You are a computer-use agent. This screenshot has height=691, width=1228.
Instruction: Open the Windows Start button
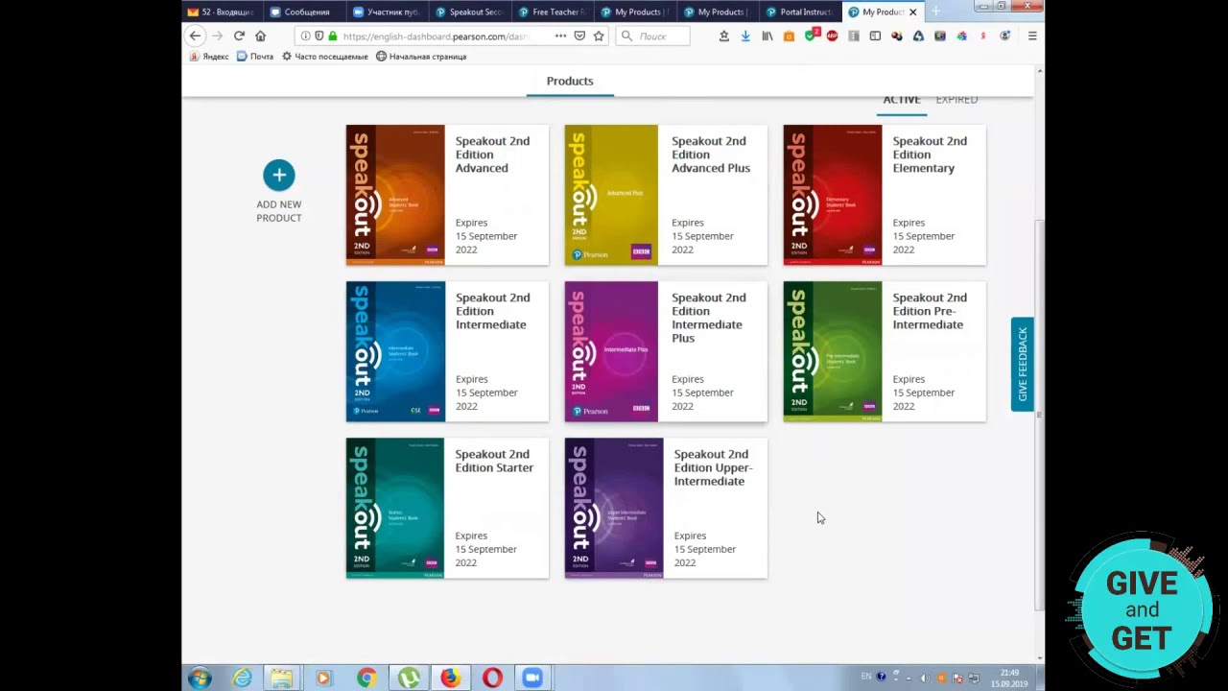click(200, 679)
